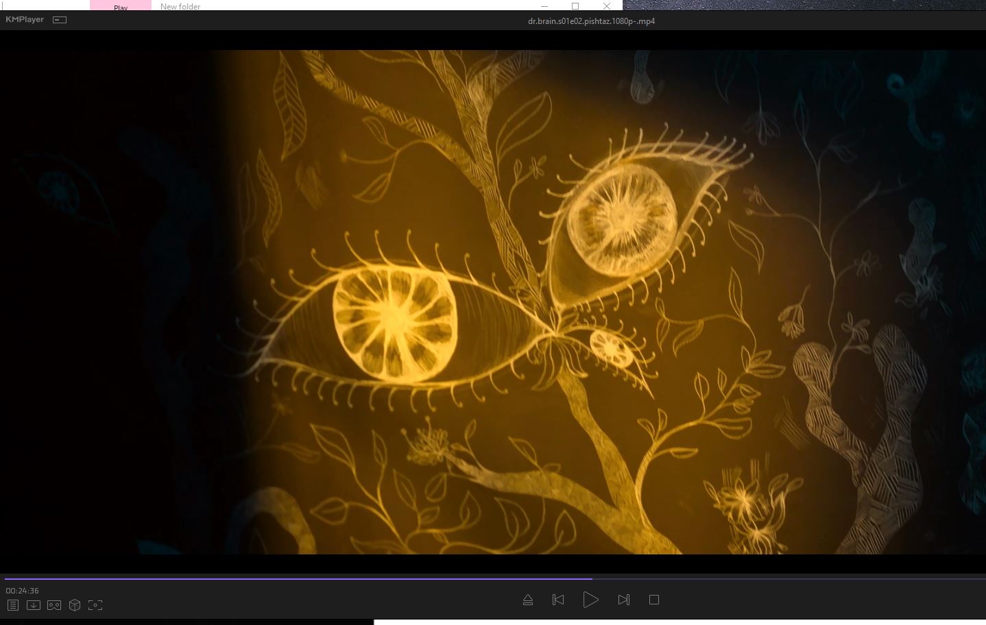Toggle the 00:24:36 elapsed time display
This screenshot has width=986, height=625.
23,591
